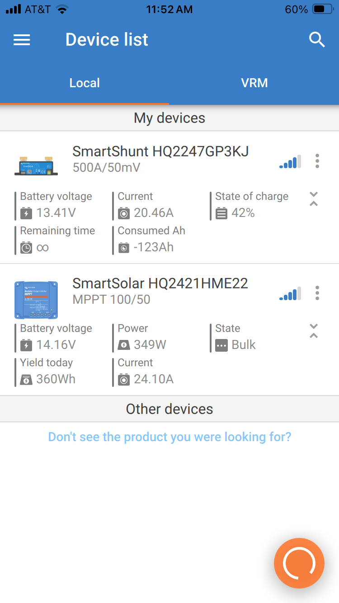339x603 pixels.
Task: Open the hamburger navigation menu
Action: (22, 40)
